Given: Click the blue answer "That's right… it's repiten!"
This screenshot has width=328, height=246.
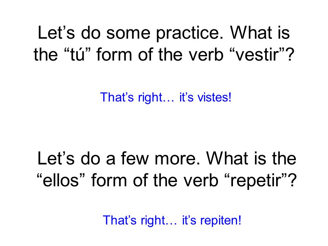Looking at the screenshot, I should pos(172,220).
